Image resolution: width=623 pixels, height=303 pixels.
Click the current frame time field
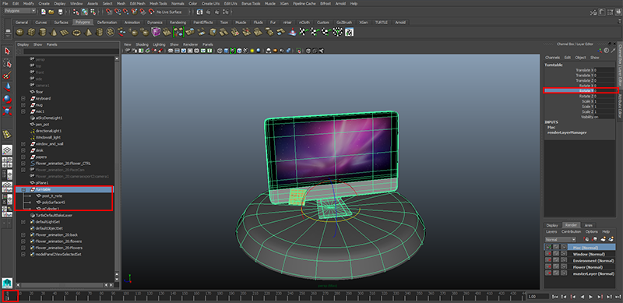pos(537,297)
